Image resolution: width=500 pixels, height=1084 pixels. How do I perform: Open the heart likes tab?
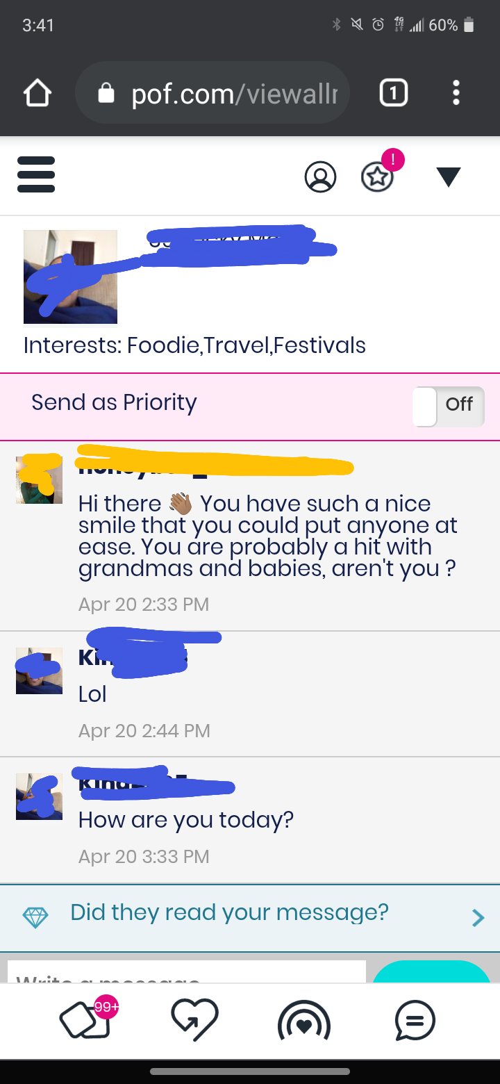[x=194, y=1020]
